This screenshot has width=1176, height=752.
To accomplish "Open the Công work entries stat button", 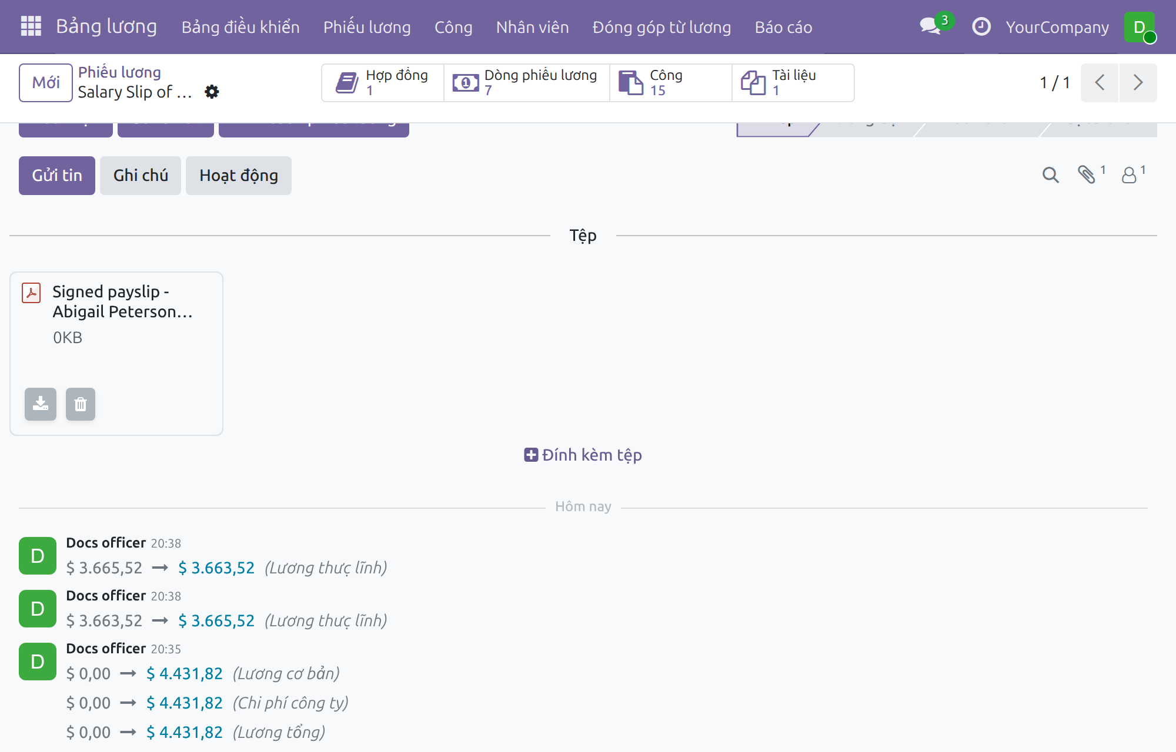I will (x=671, y=83).
